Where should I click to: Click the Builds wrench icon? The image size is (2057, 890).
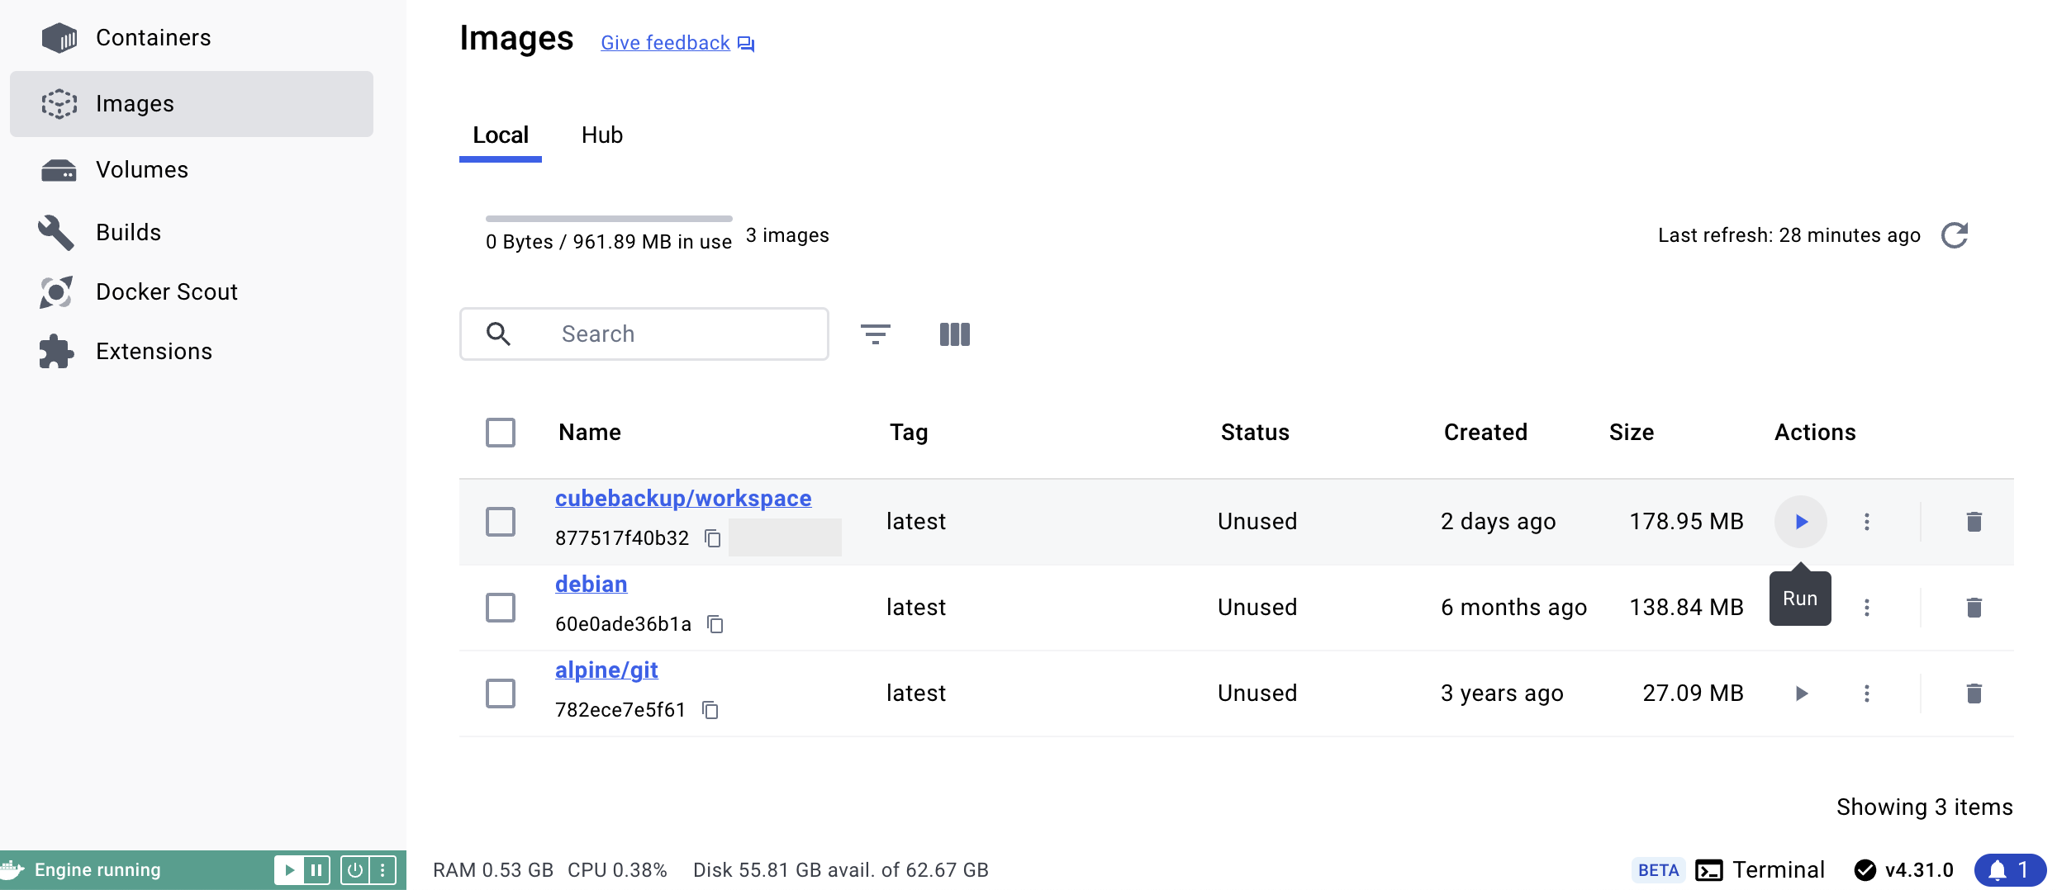coord(56,233)
